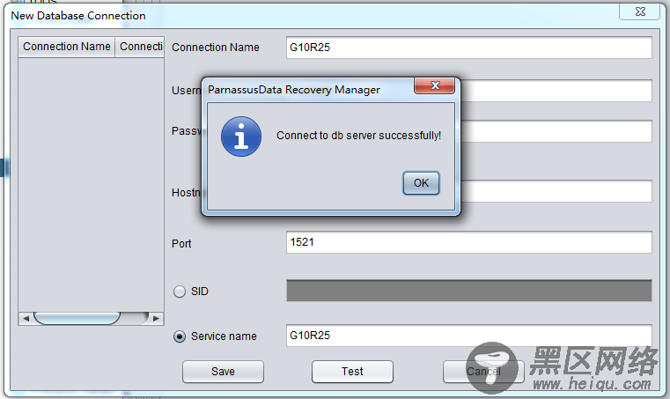
Task: Click the Connection Name column header
Action: [67, 47]
